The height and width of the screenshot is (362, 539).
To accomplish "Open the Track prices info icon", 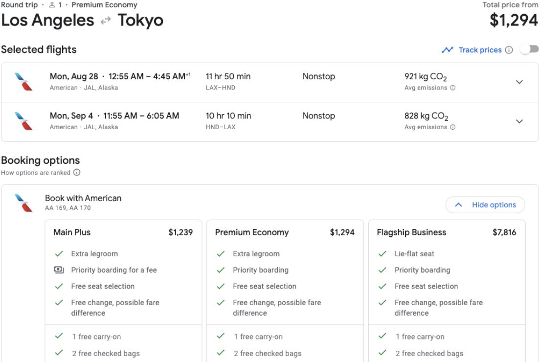I will (x=509, y=50).
